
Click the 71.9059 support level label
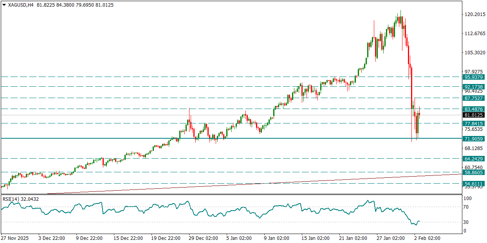474,139
